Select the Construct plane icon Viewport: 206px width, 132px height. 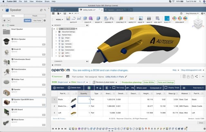coord(121,19)
